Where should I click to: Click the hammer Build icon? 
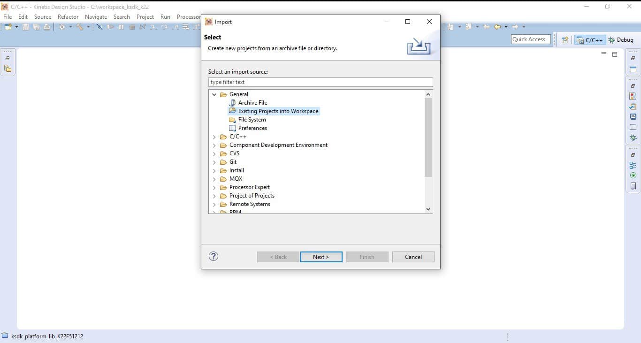(80, 27)
